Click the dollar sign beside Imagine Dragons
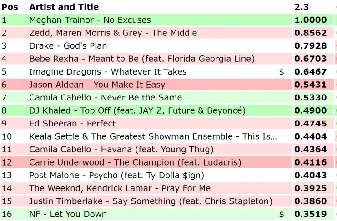337x221 pixels. pyautogui.click(x=282, y=72)
